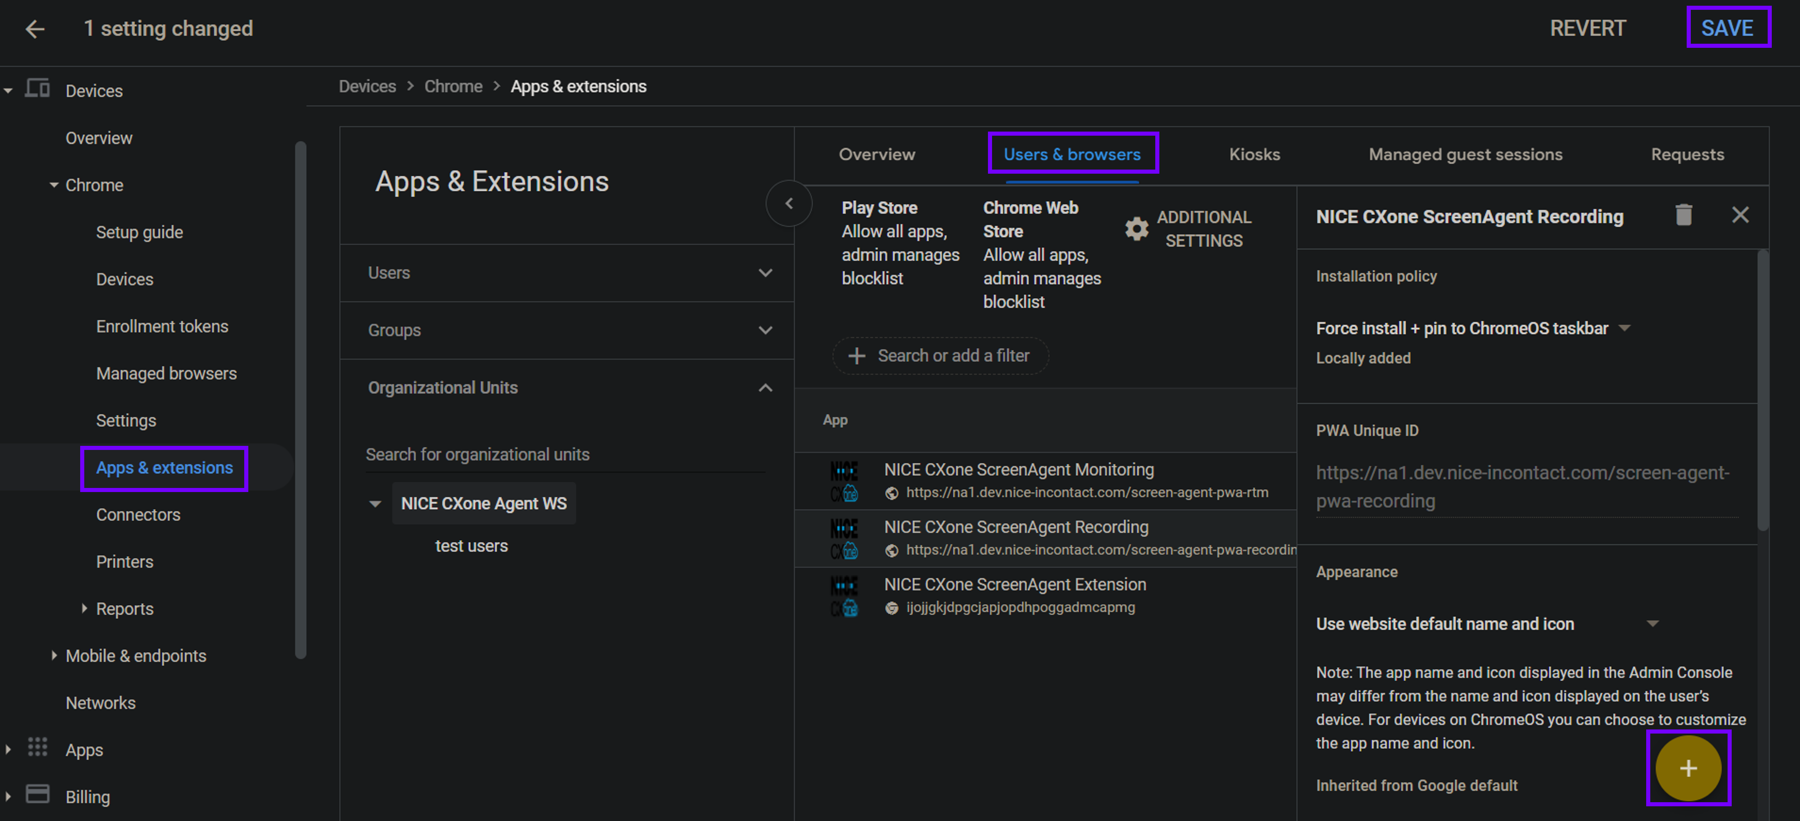Image resolution: width=1800 pixels, height=821 pixels.
Task: Click the plus icon in filter box
Action: click(x=857, y=356)
